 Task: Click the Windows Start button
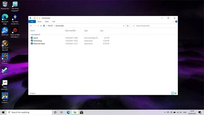pos(3,112)
